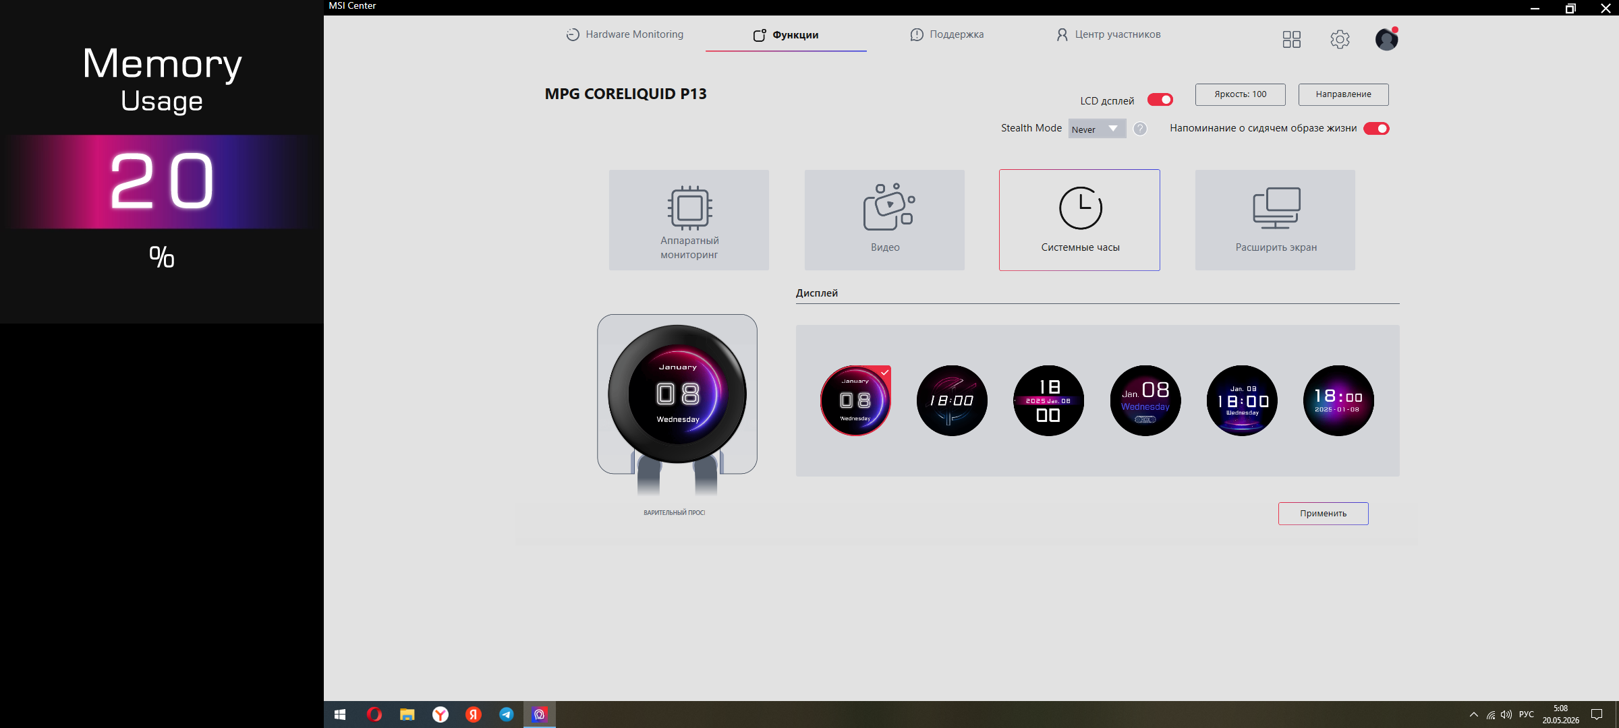Close the MSI Center window

tap(1606, 8)
